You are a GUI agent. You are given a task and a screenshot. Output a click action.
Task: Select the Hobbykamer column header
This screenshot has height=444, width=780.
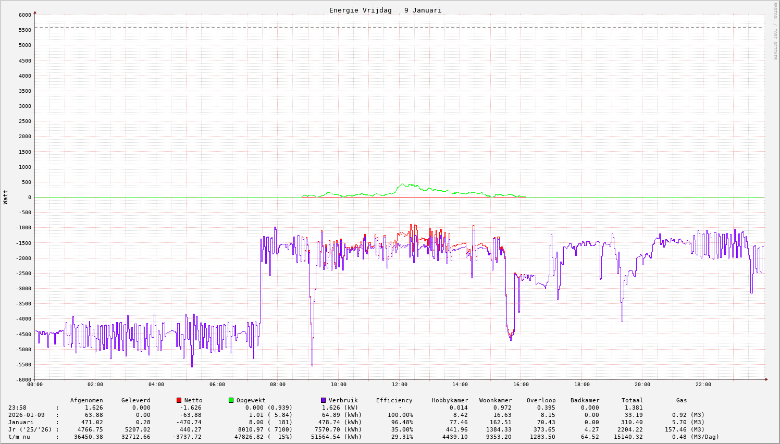click(x=450, y=400)
